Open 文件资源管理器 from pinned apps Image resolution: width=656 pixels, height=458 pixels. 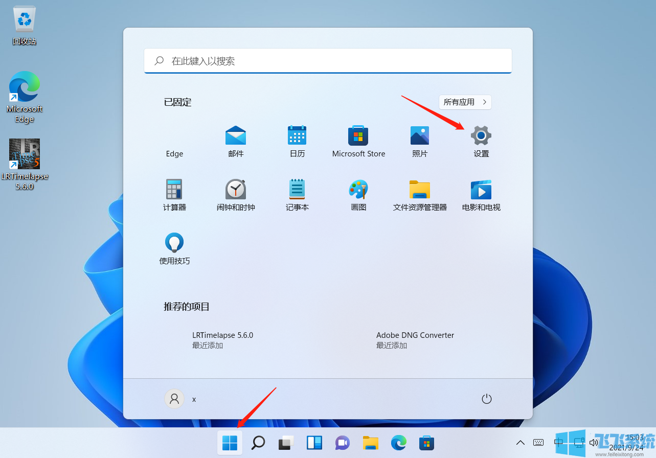coord(419,194)
